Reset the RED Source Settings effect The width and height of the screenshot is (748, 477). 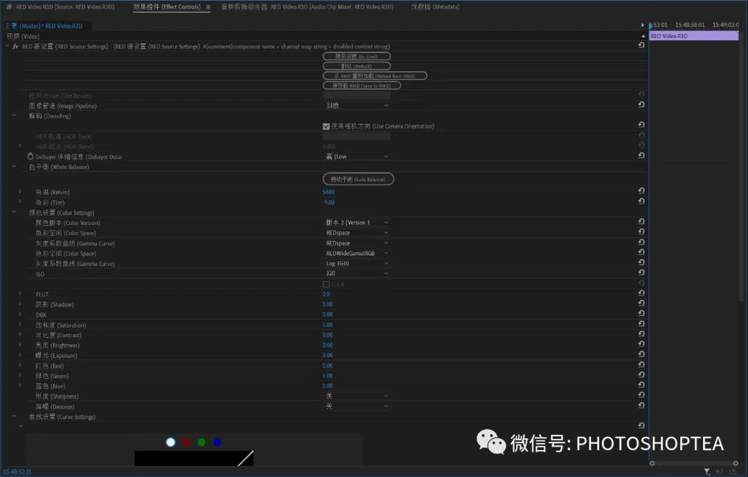pyautogui.click(x=641, y=45)
